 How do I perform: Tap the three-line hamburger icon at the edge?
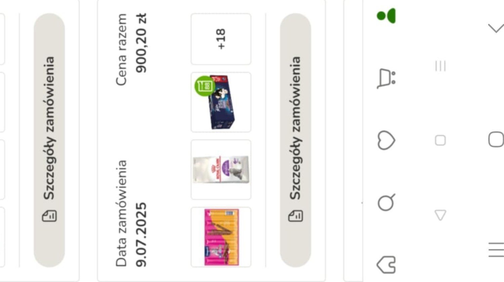point(496,249)
